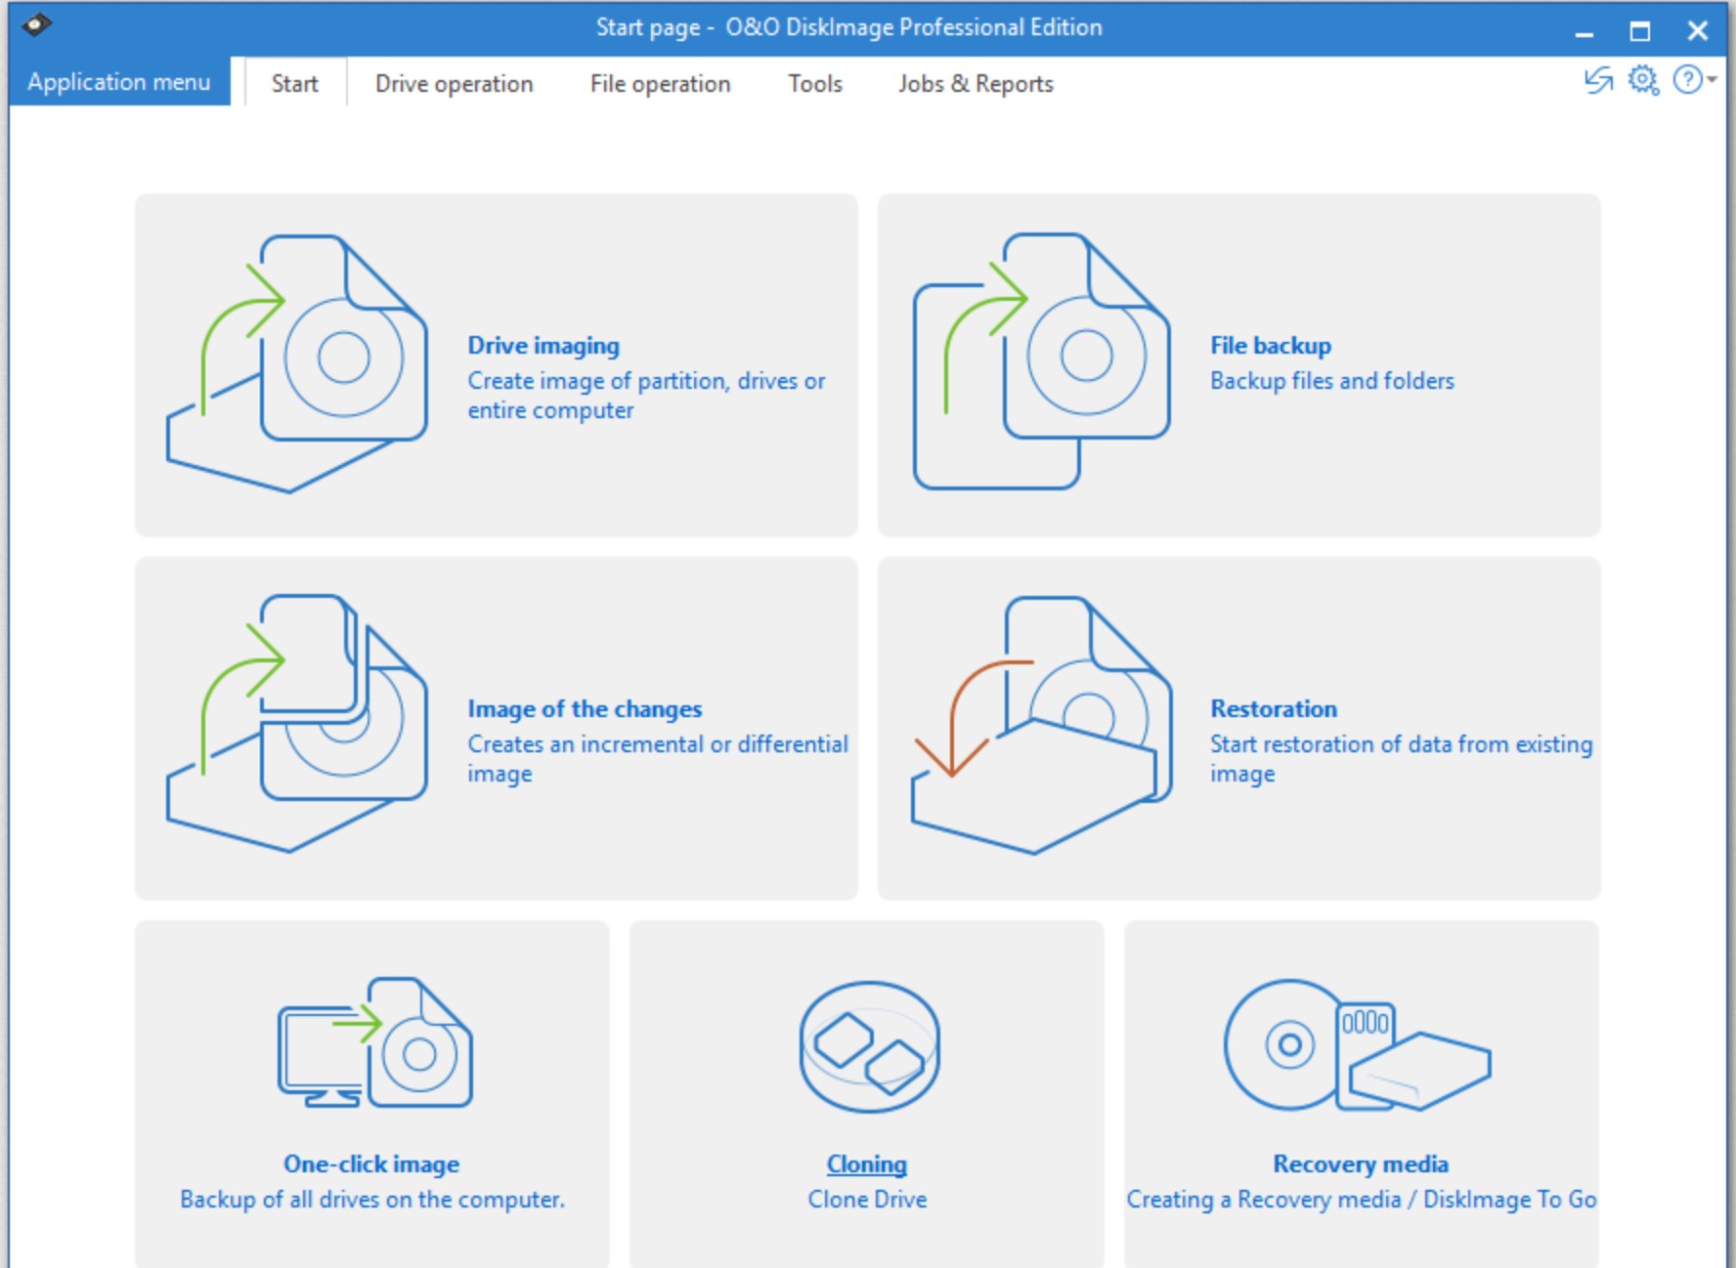Click the File backup illustration icon

(x=1042, y=361)
